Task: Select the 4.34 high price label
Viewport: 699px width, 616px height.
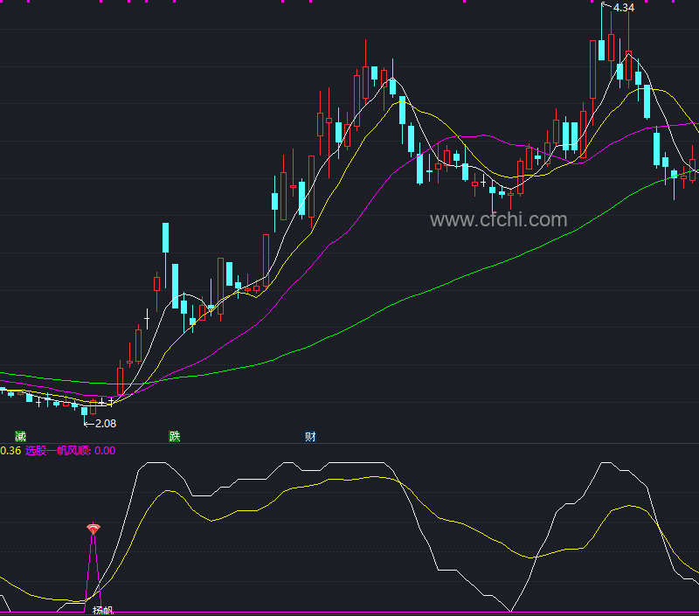Action: pos(623,8)
